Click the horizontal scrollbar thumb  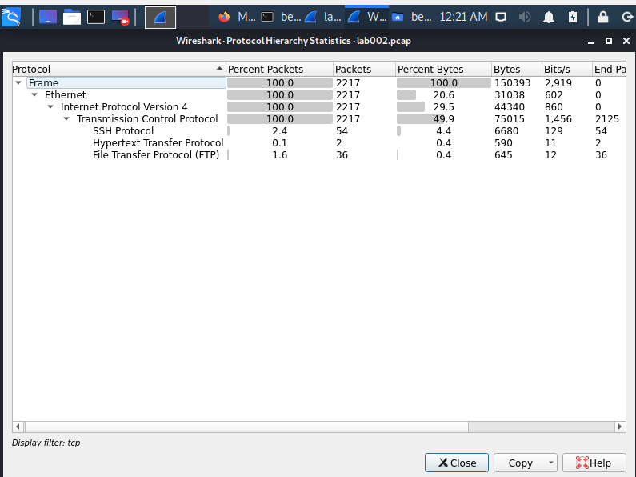pyautogui.click(x=246, y=427)
